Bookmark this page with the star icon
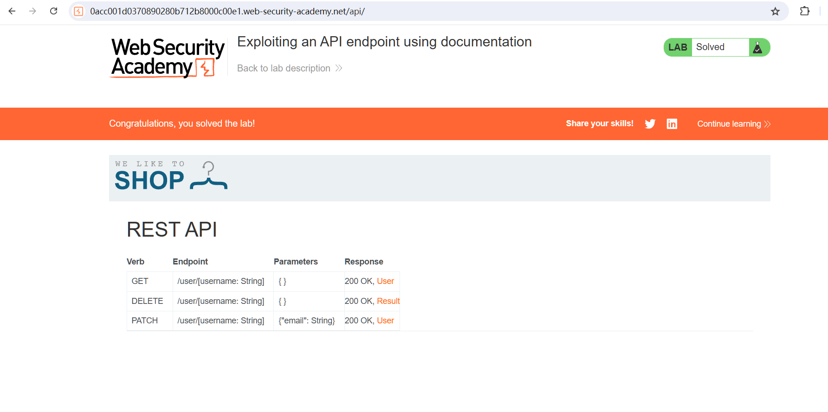 (x=775, y=12)
